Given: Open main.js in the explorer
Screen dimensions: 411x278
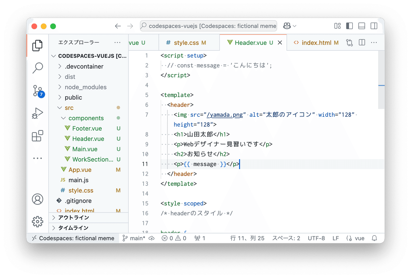Looking at the screenshot, I should tap(89, 180).
